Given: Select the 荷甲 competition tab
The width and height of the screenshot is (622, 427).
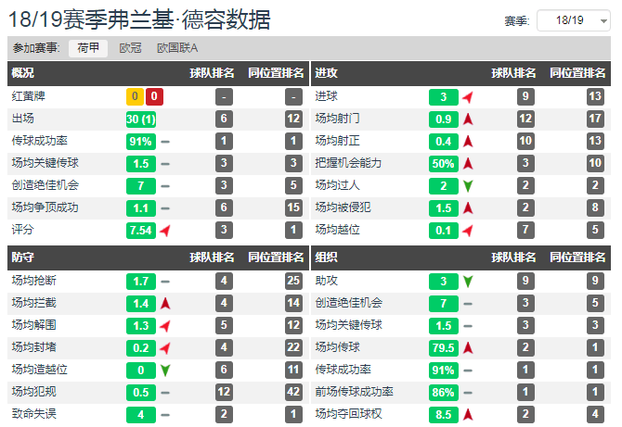Looking at the screenshot, I should tap(88, 48).
